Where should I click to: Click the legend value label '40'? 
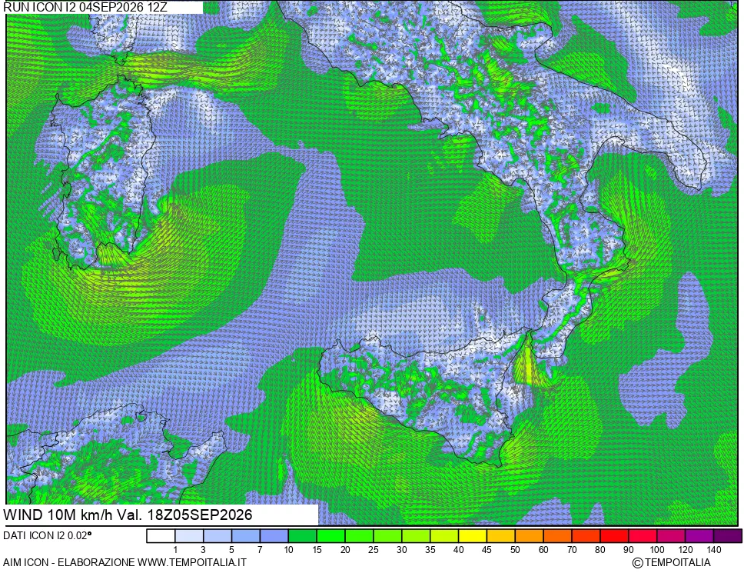coord(458,550)
